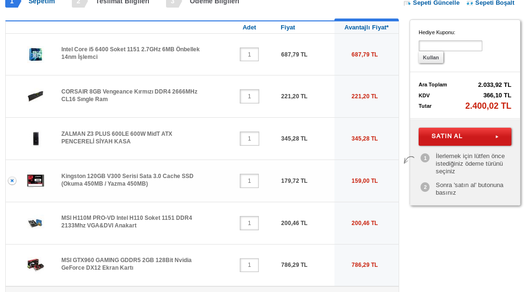Click the MSI H110M motherboard thumbnail

[35, 223]
